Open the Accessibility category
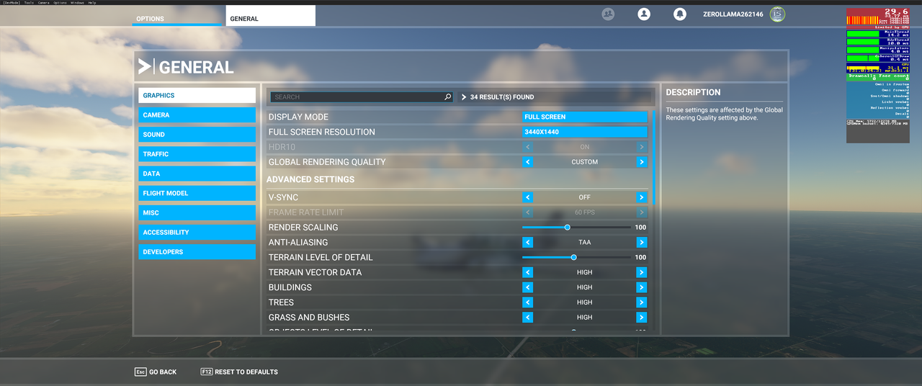 pyautogui.click(x=197, y=232)
